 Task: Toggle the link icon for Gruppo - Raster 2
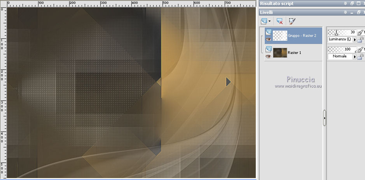point(360,32)
